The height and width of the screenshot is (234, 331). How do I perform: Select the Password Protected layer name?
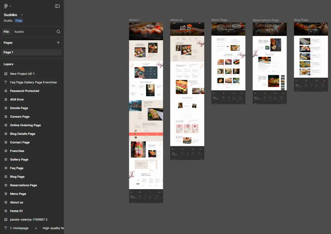pyautogui.click(x=25, y=91)
